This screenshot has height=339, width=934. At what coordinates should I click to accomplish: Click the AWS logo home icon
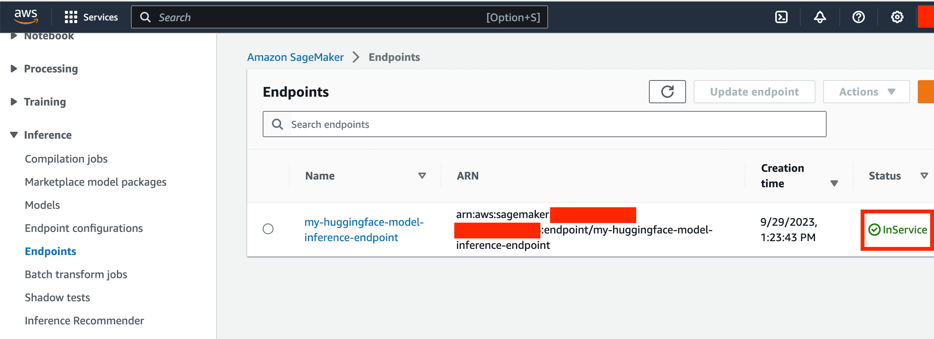[26, 17]
